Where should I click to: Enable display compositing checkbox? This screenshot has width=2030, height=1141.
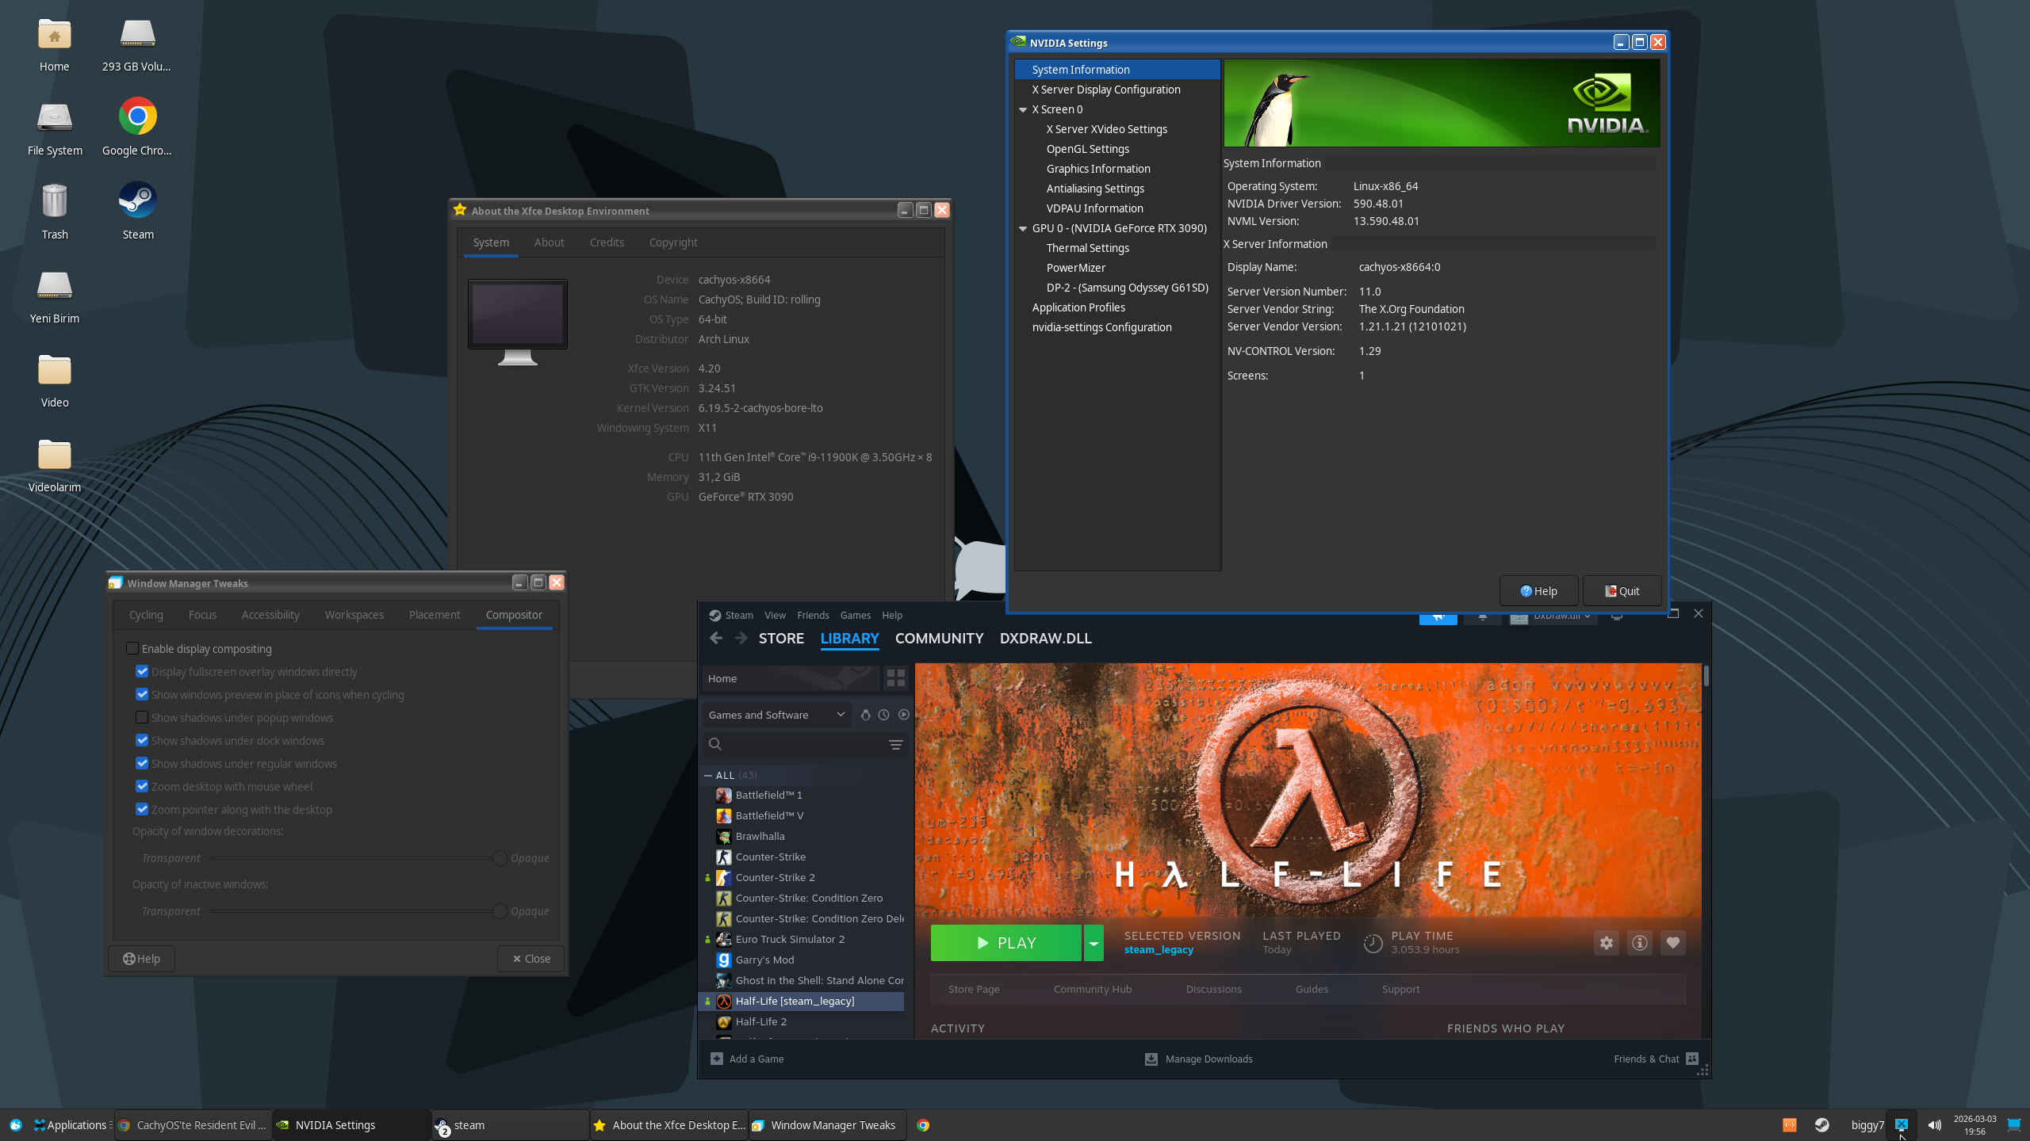click(132, 648)
